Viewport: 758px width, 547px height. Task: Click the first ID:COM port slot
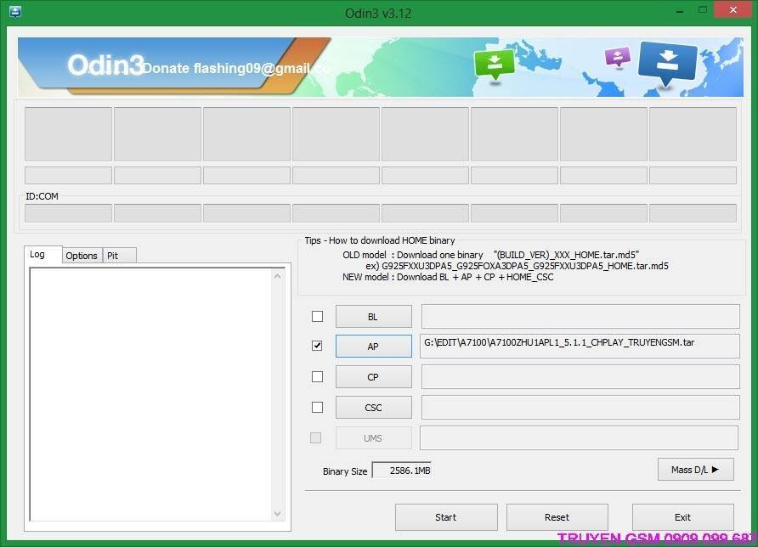(x=68, y=213)
